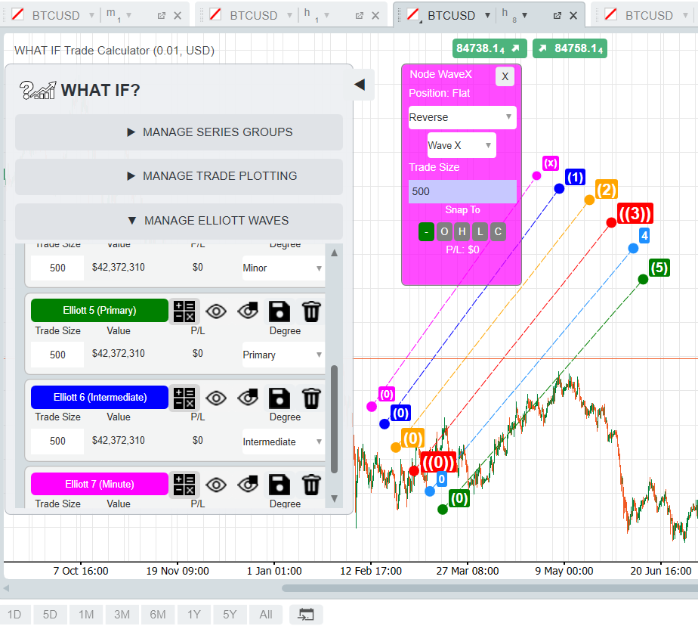The width and height of the screenshot is (698, 626).
Task: Open calculator icon for Elliott 7 (Minute)
Action: [x=184, y=485]
